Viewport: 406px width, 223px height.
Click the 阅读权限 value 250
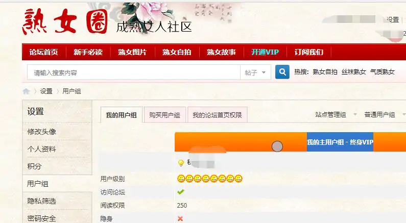click(x=182, y=206)
